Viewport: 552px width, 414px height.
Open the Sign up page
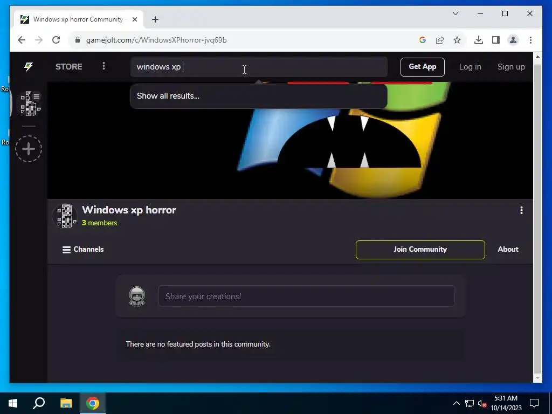[511, 67]
